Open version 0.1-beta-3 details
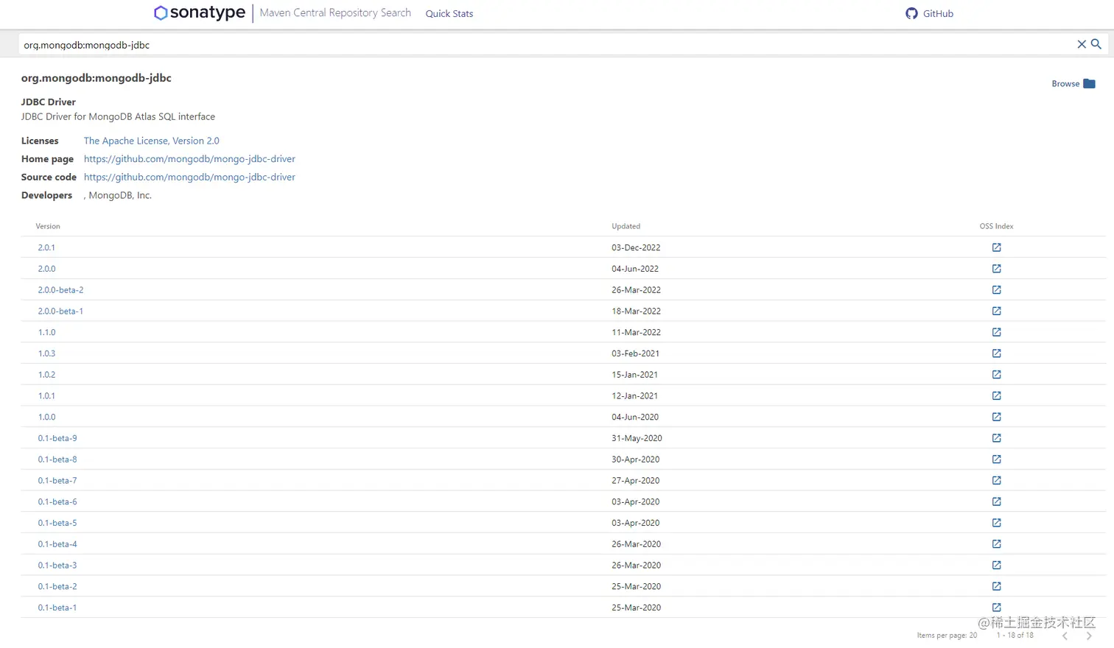Screen dimensions: 1114x648 [x=57, y=566]
